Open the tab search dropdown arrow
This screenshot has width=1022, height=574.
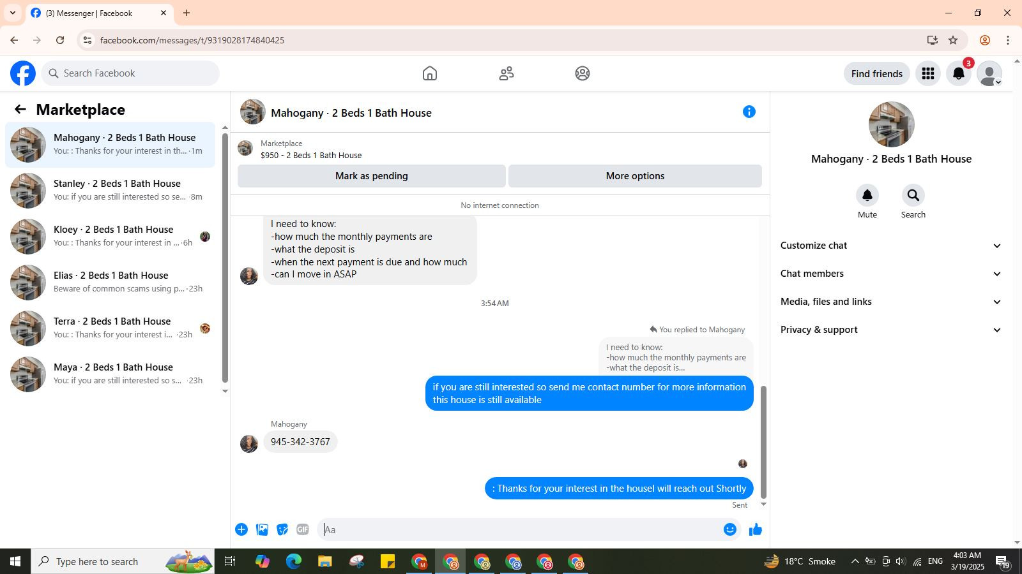(x=13, y=13)
